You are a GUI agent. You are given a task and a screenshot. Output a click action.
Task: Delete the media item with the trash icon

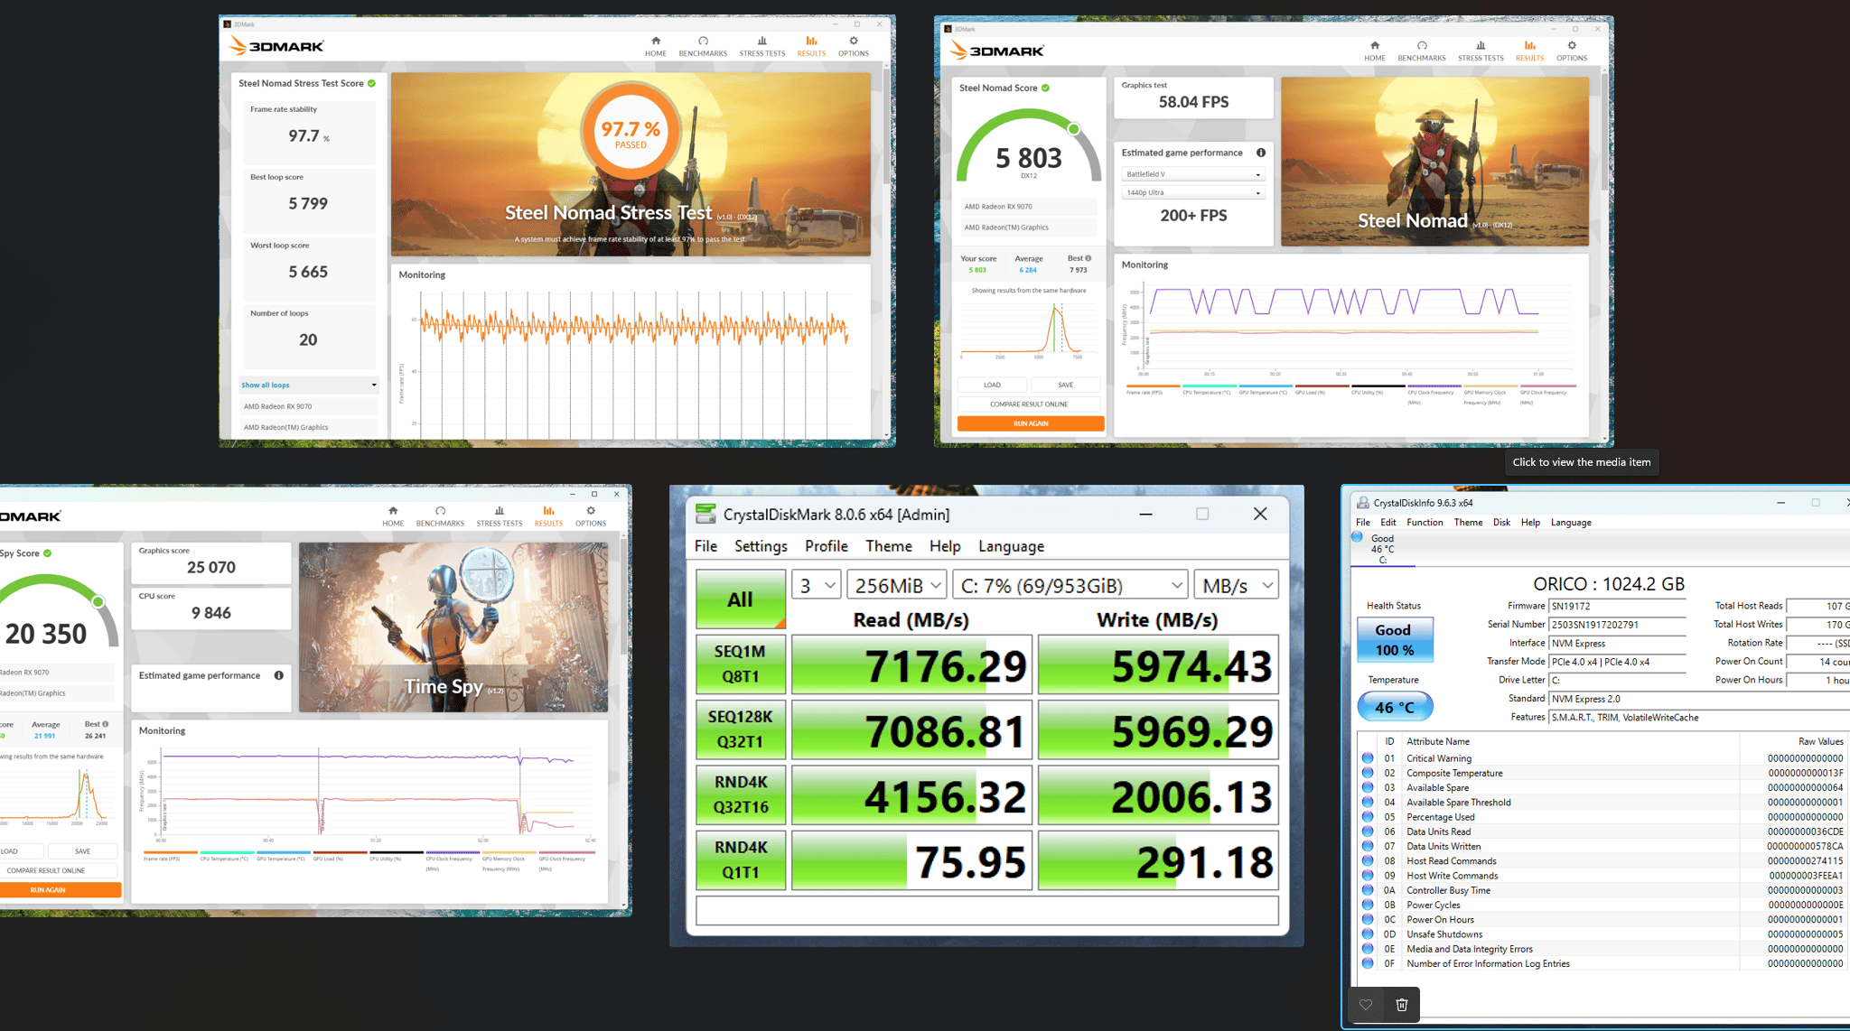[1402, 1005]
